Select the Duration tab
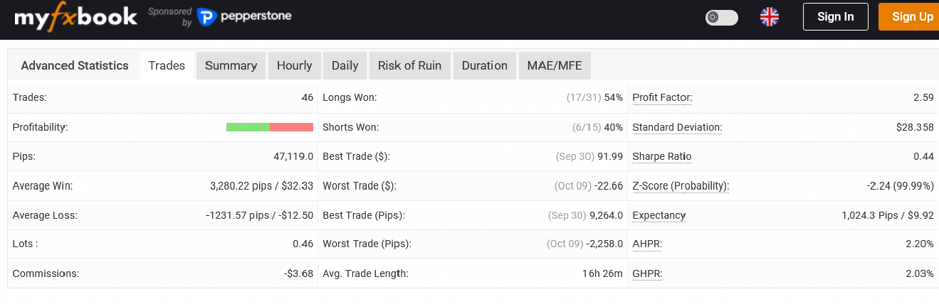Screen dimensions: 939x304 [484, 65]
